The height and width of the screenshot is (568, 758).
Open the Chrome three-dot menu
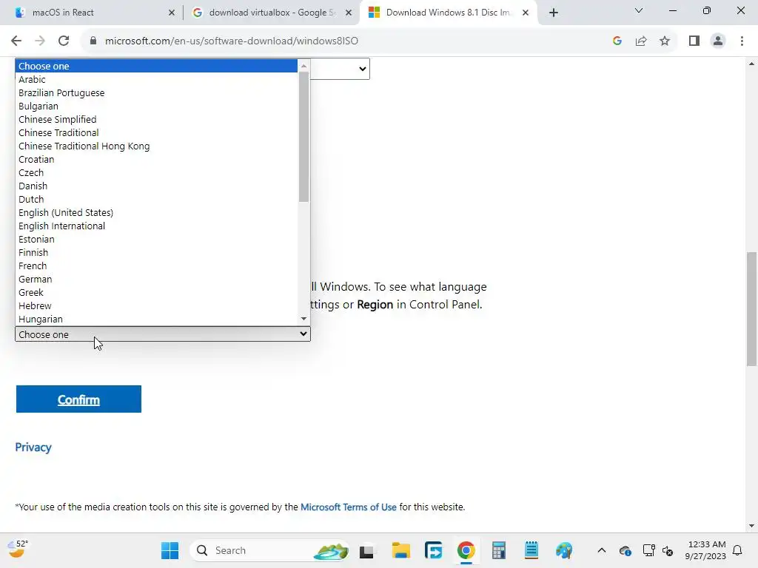coord(742,41)
